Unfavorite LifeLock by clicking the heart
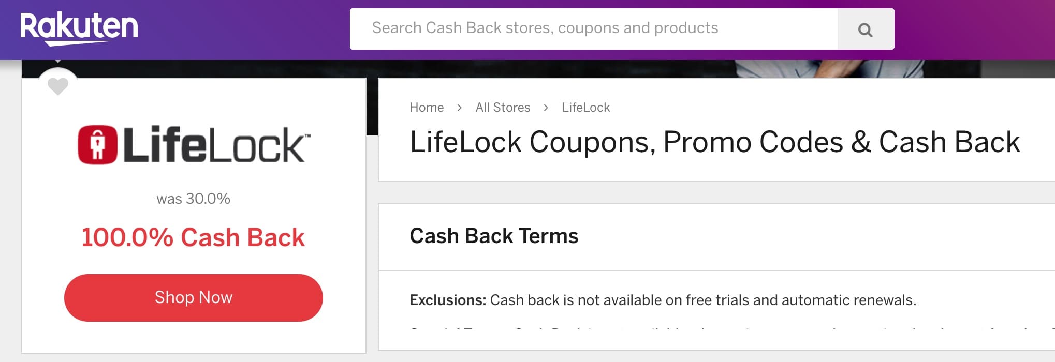 (x=58, y=86)
